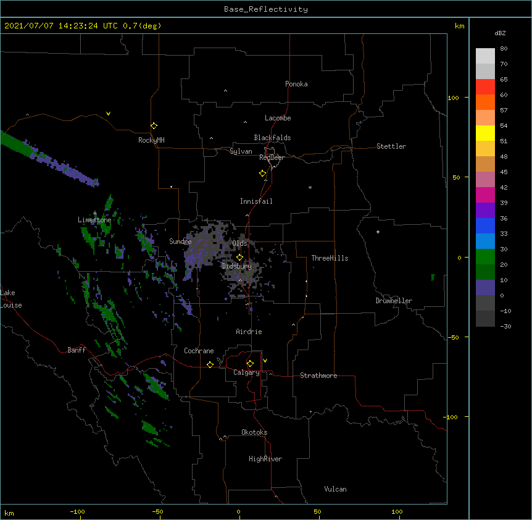Click the Calgary city label
Viewport: 532px width, 520px height.
246,372
